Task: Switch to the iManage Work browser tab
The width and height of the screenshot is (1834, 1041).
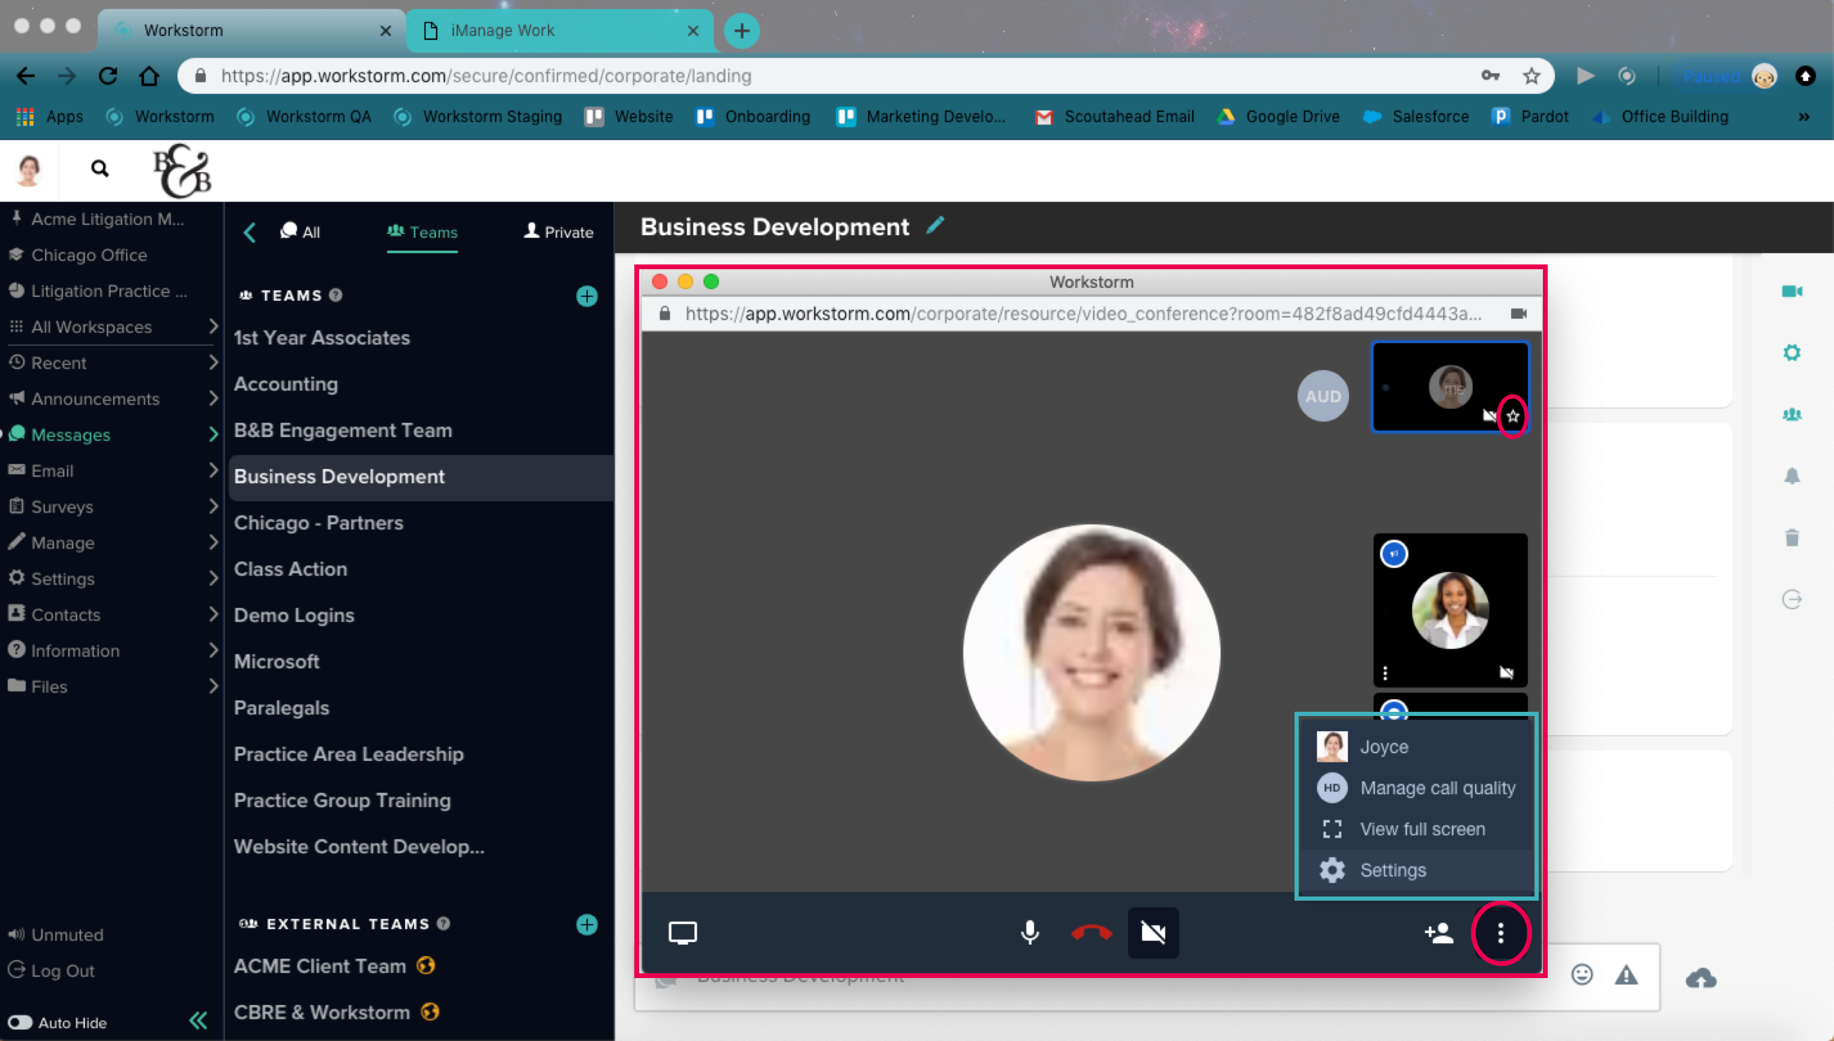Action: 559,30
